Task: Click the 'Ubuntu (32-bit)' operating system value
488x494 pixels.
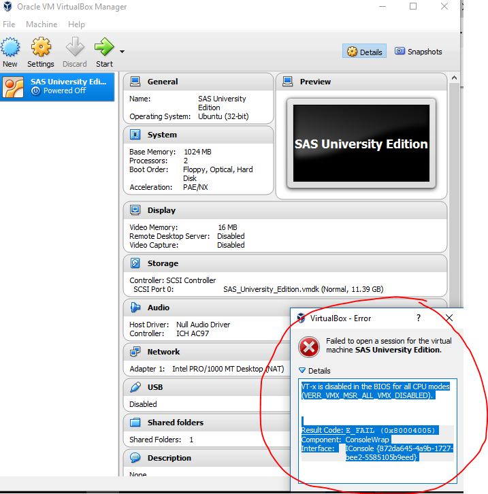Action: [223, 116]
